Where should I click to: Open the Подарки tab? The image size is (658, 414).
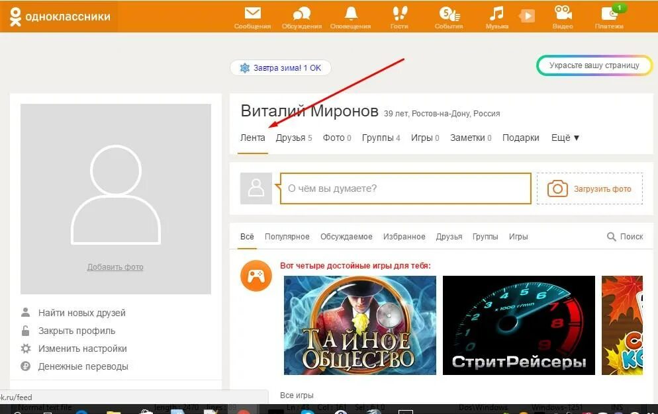(521, 138)
